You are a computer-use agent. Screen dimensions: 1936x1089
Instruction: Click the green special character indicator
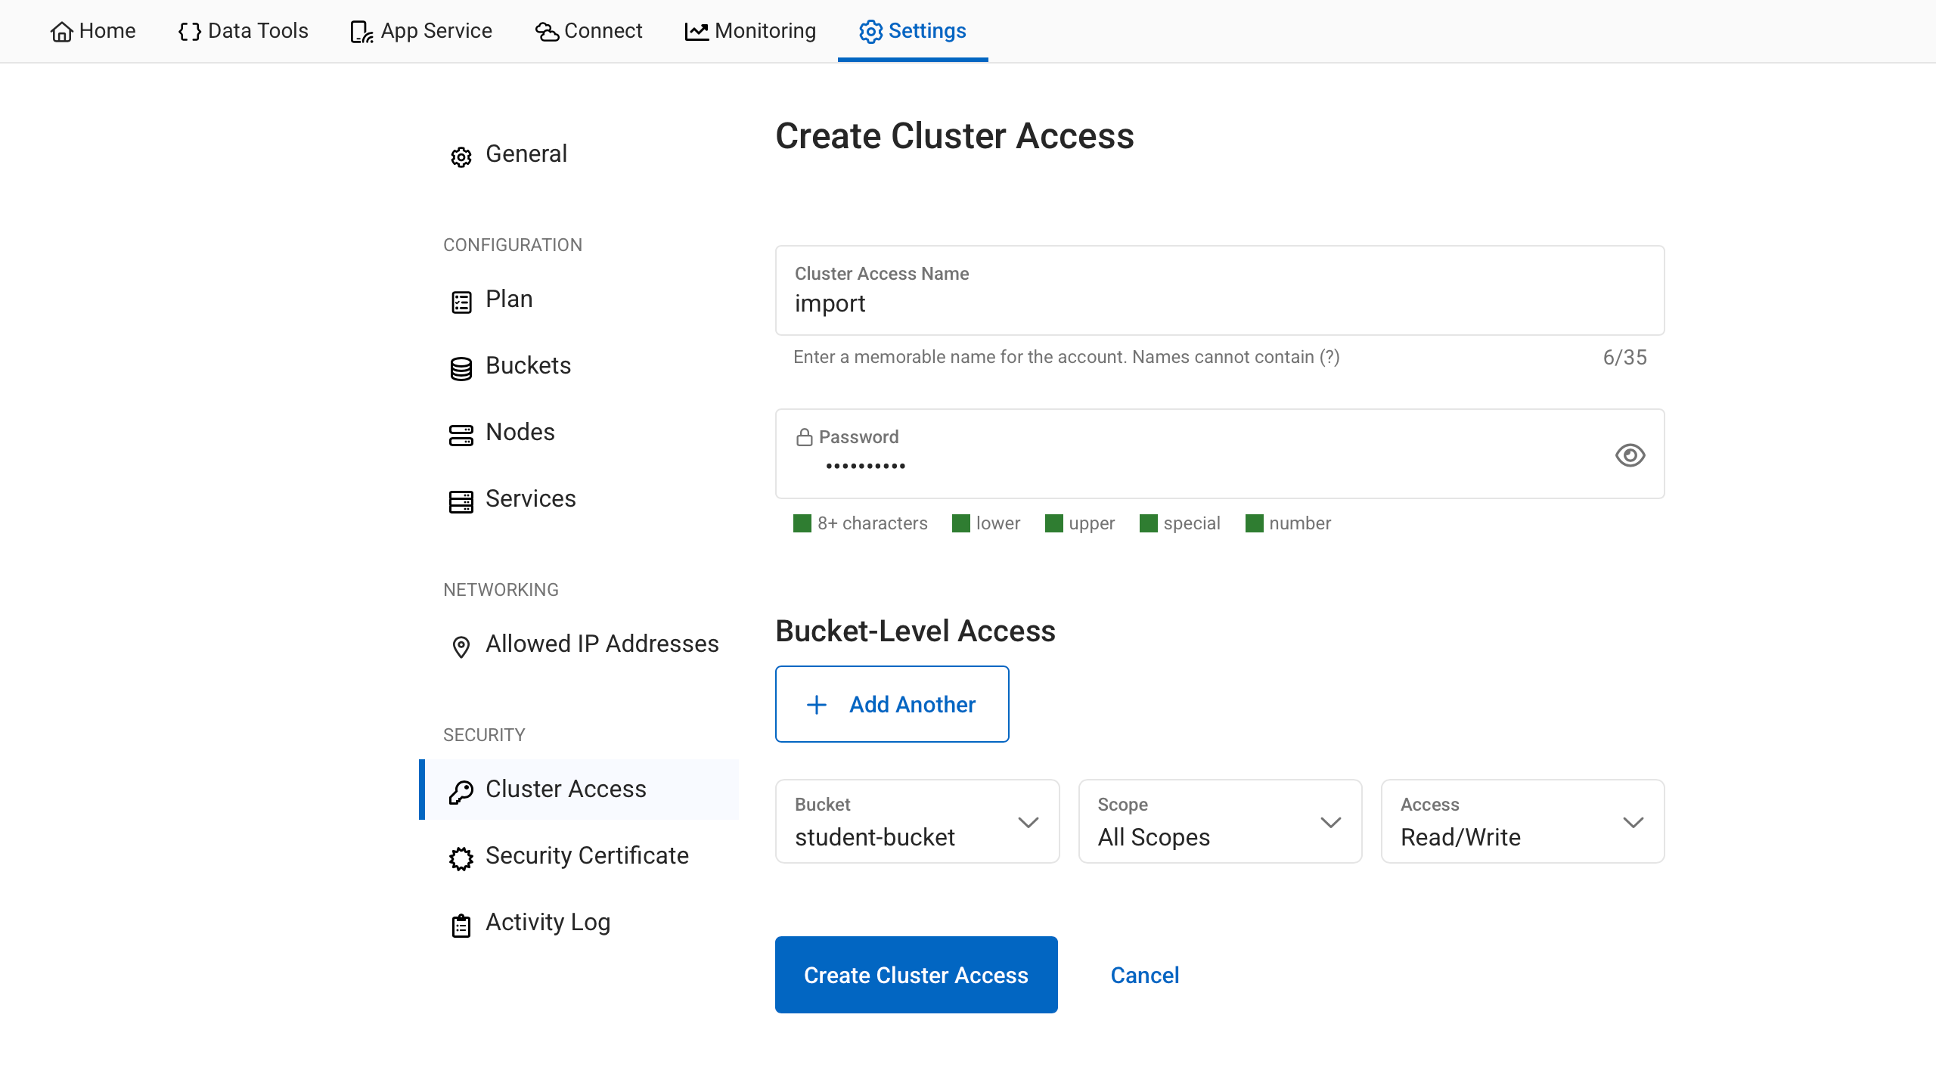pyautogui.click(x=1148, y=523)
